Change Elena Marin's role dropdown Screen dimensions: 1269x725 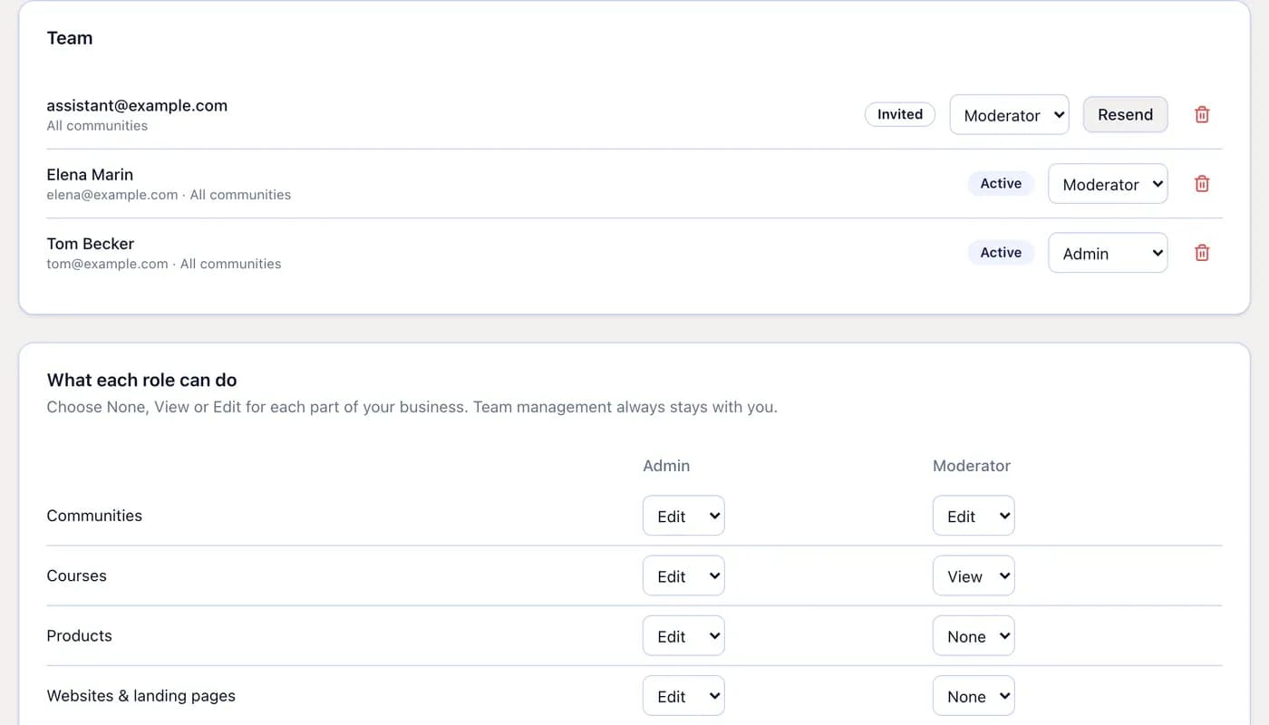pos(1108,184)
